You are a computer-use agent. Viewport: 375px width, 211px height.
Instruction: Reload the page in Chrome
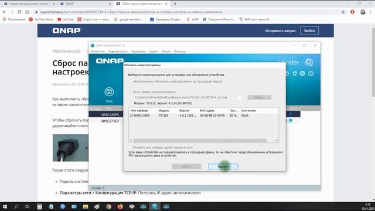coord(19,12)
